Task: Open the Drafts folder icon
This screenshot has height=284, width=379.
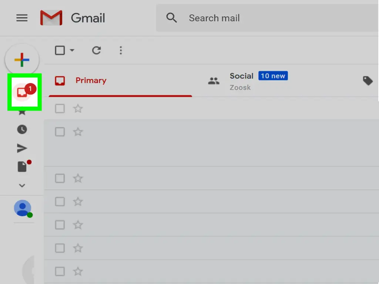Action: [22, 167]
